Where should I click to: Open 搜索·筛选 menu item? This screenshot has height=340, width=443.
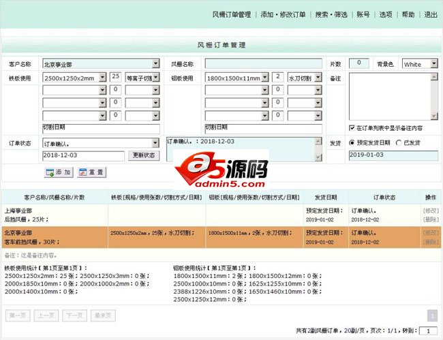tap(331, 14)
